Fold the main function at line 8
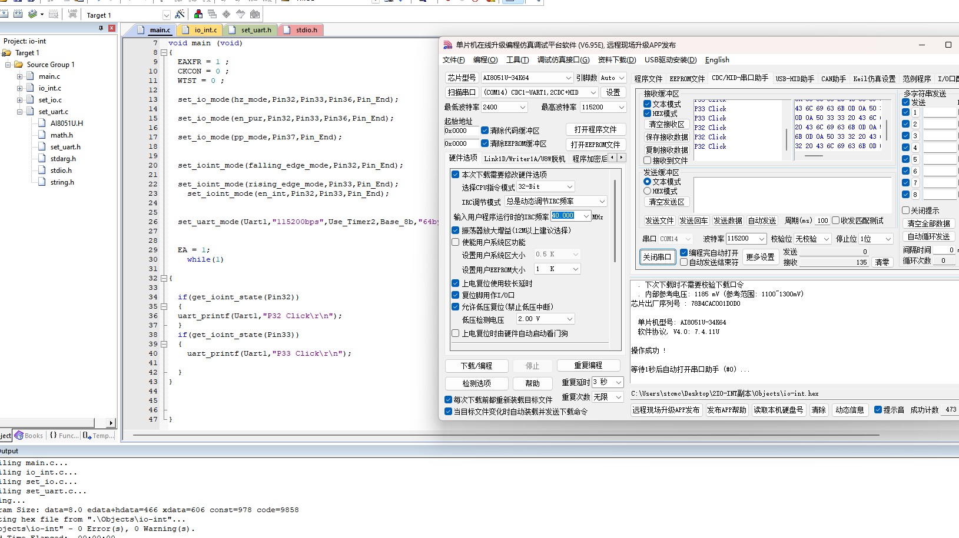The height and width of the screenshot is (538, 959). point(164,52)
